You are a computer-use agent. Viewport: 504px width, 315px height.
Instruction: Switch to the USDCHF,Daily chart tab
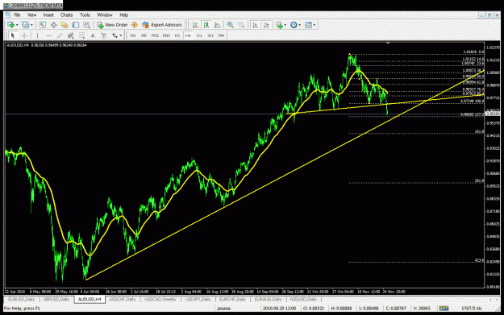(x=122, y=299)
